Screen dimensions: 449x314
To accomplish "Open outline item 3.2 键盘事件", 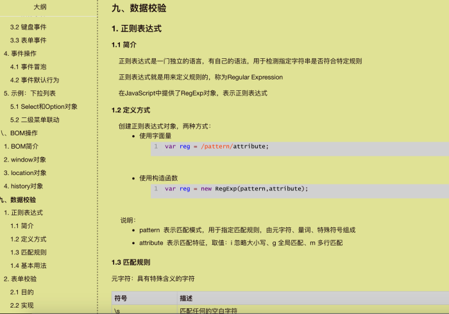I will point(28,27).
